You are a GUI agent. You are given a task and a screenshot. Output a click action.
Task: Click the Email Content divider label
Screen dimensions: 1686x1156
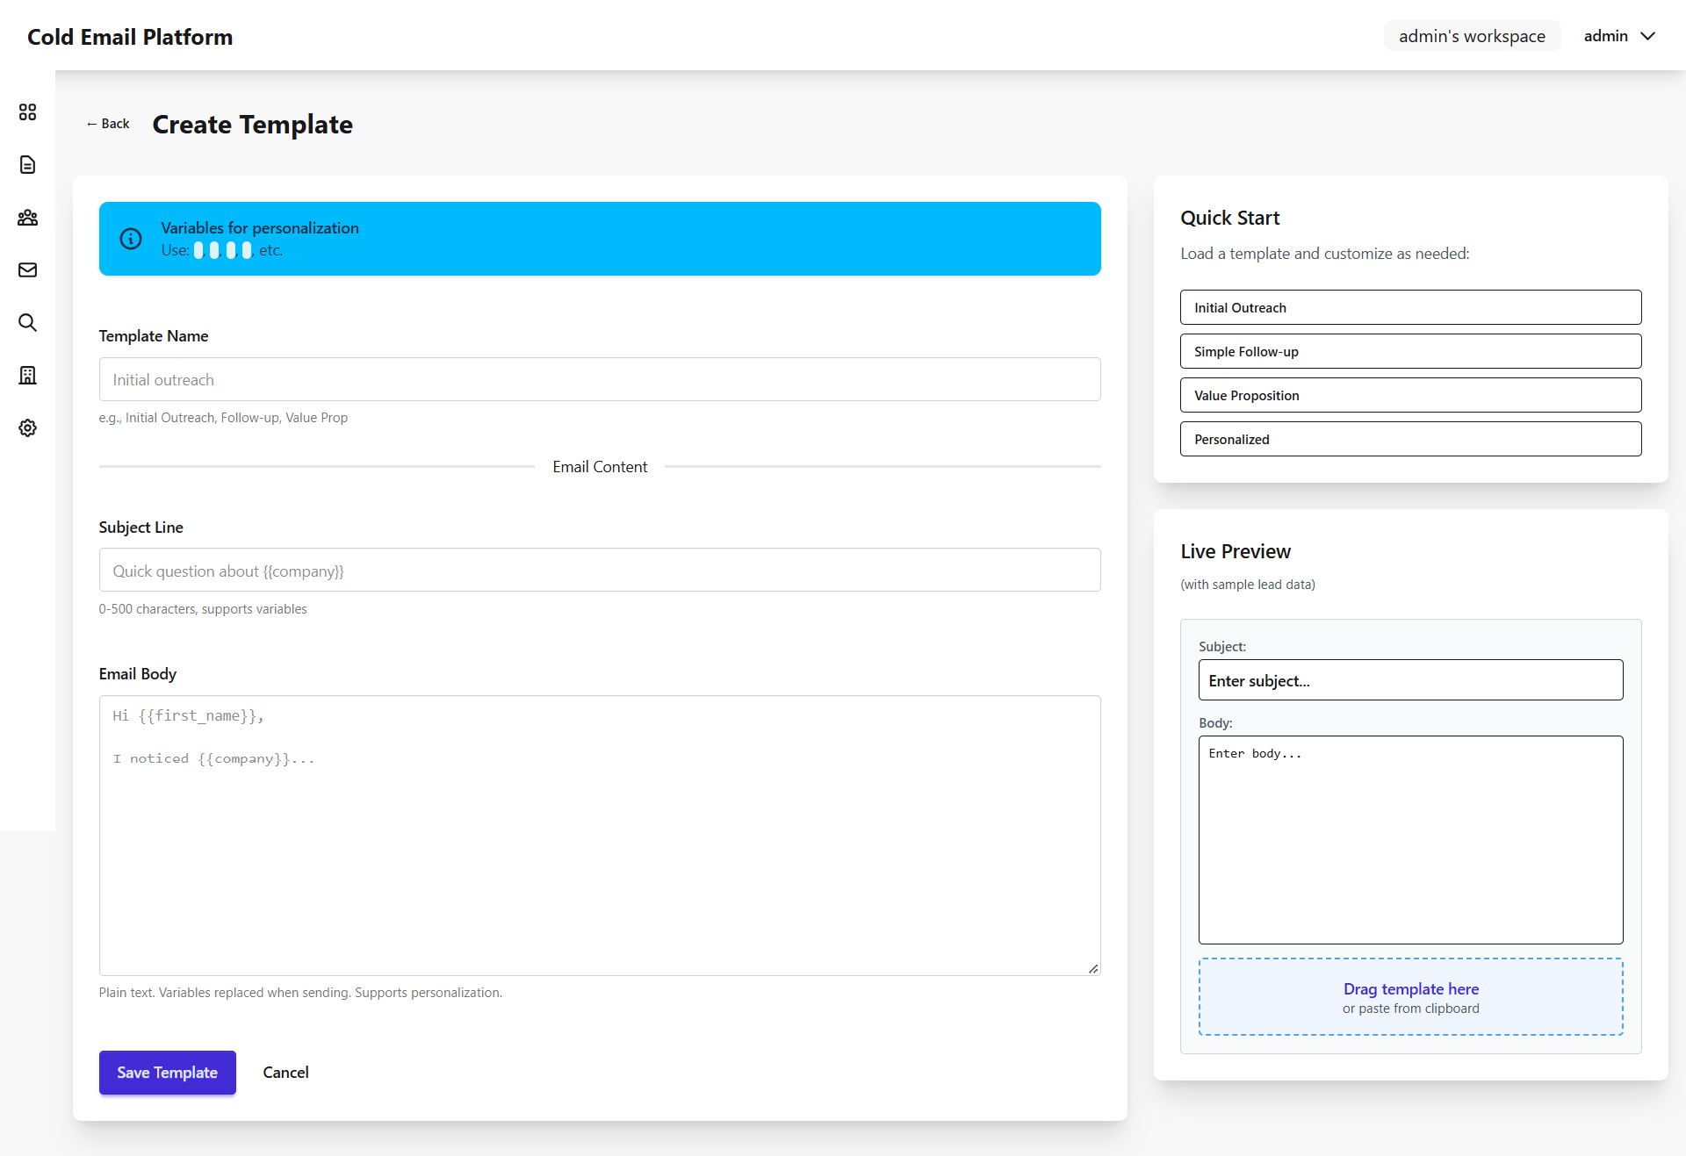[x=600, y=467]
